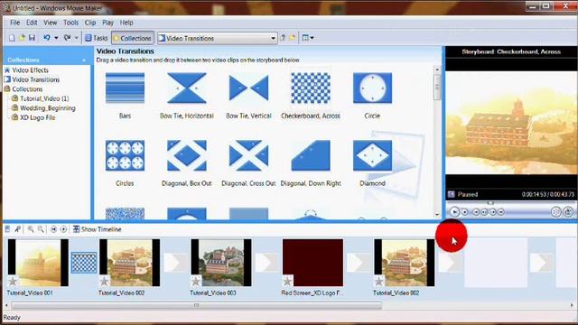The height and width of the screenshot is (325, 578).
Task: Switch the storyboard with Show Timeline
Action: [97, 229]
